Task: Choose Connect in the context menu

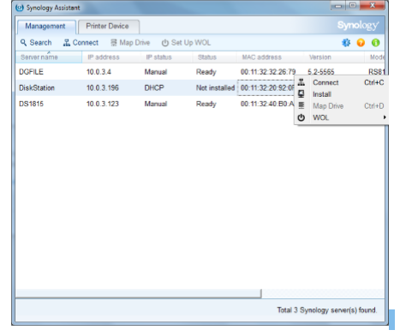Action: click(342, 82)
